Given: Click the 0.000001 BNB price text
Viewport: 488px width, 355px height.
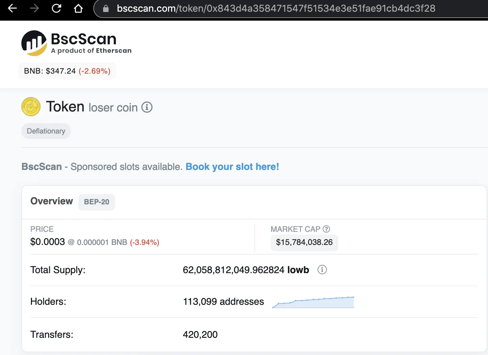Looking at the screenshot, I should pyautogui.click(x=102, y=243).
